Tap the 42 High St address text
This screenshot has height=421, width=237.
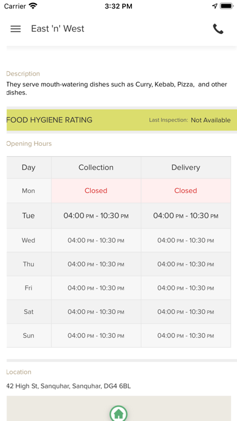point(68,387)
